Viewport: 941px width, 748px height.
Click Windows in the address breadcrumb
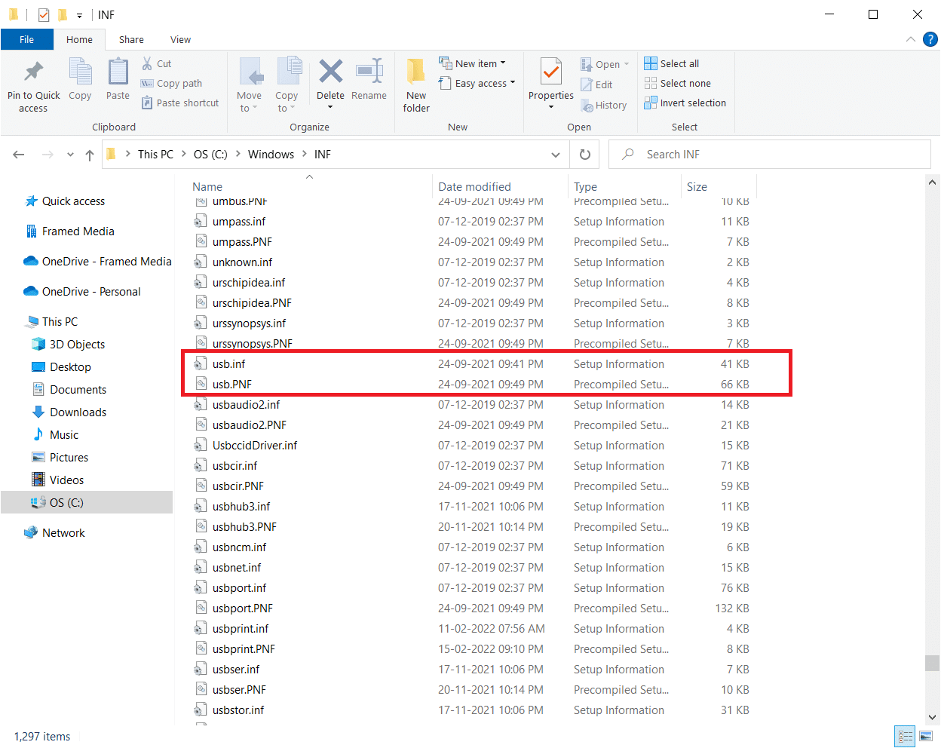tap(271, 154)
